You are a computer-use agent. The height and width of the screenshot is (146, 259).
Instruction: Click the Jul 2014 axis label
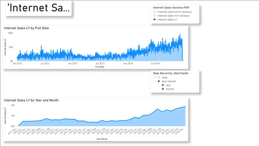click(155, 63)
